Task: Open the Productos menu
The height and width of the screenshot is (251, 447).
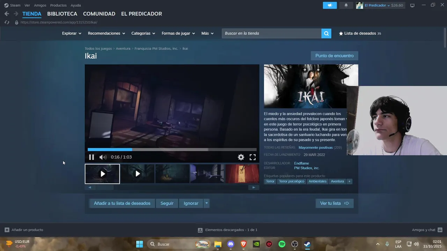Action: point(58,5)
